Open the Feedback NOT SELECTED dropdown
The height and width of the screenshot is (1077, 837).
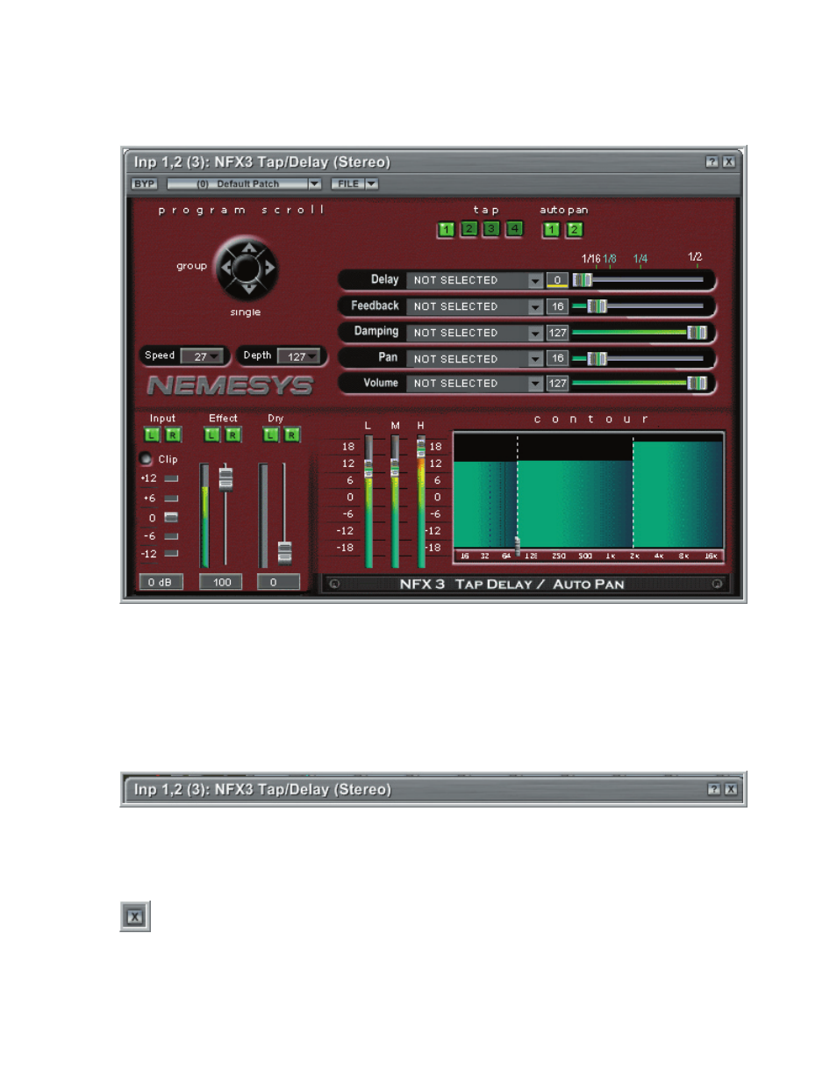(536, 306)
